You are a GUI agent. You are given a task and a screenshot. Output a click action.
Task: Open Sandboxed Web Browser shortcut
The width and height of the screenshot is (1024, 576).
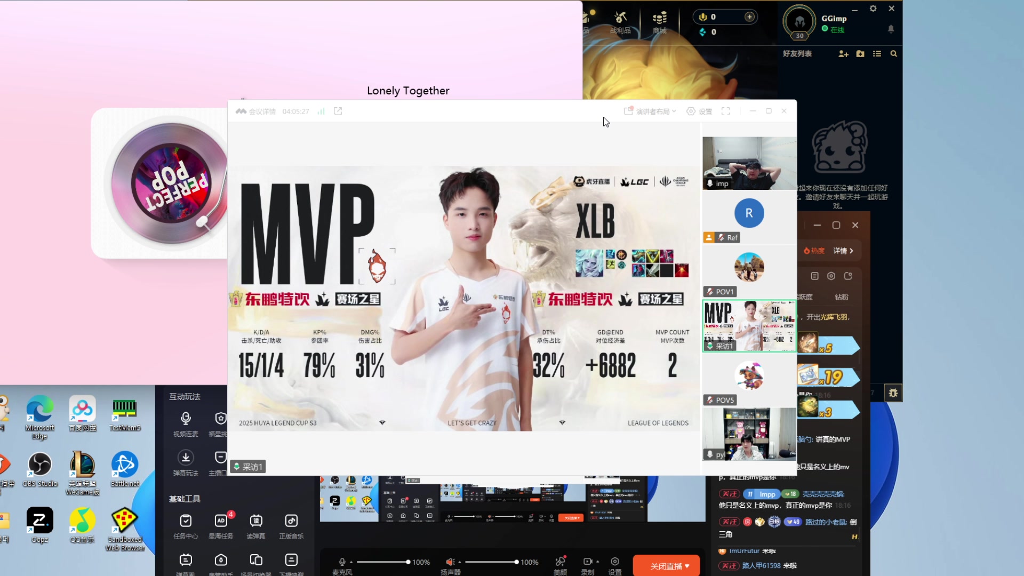coord(125,529)
